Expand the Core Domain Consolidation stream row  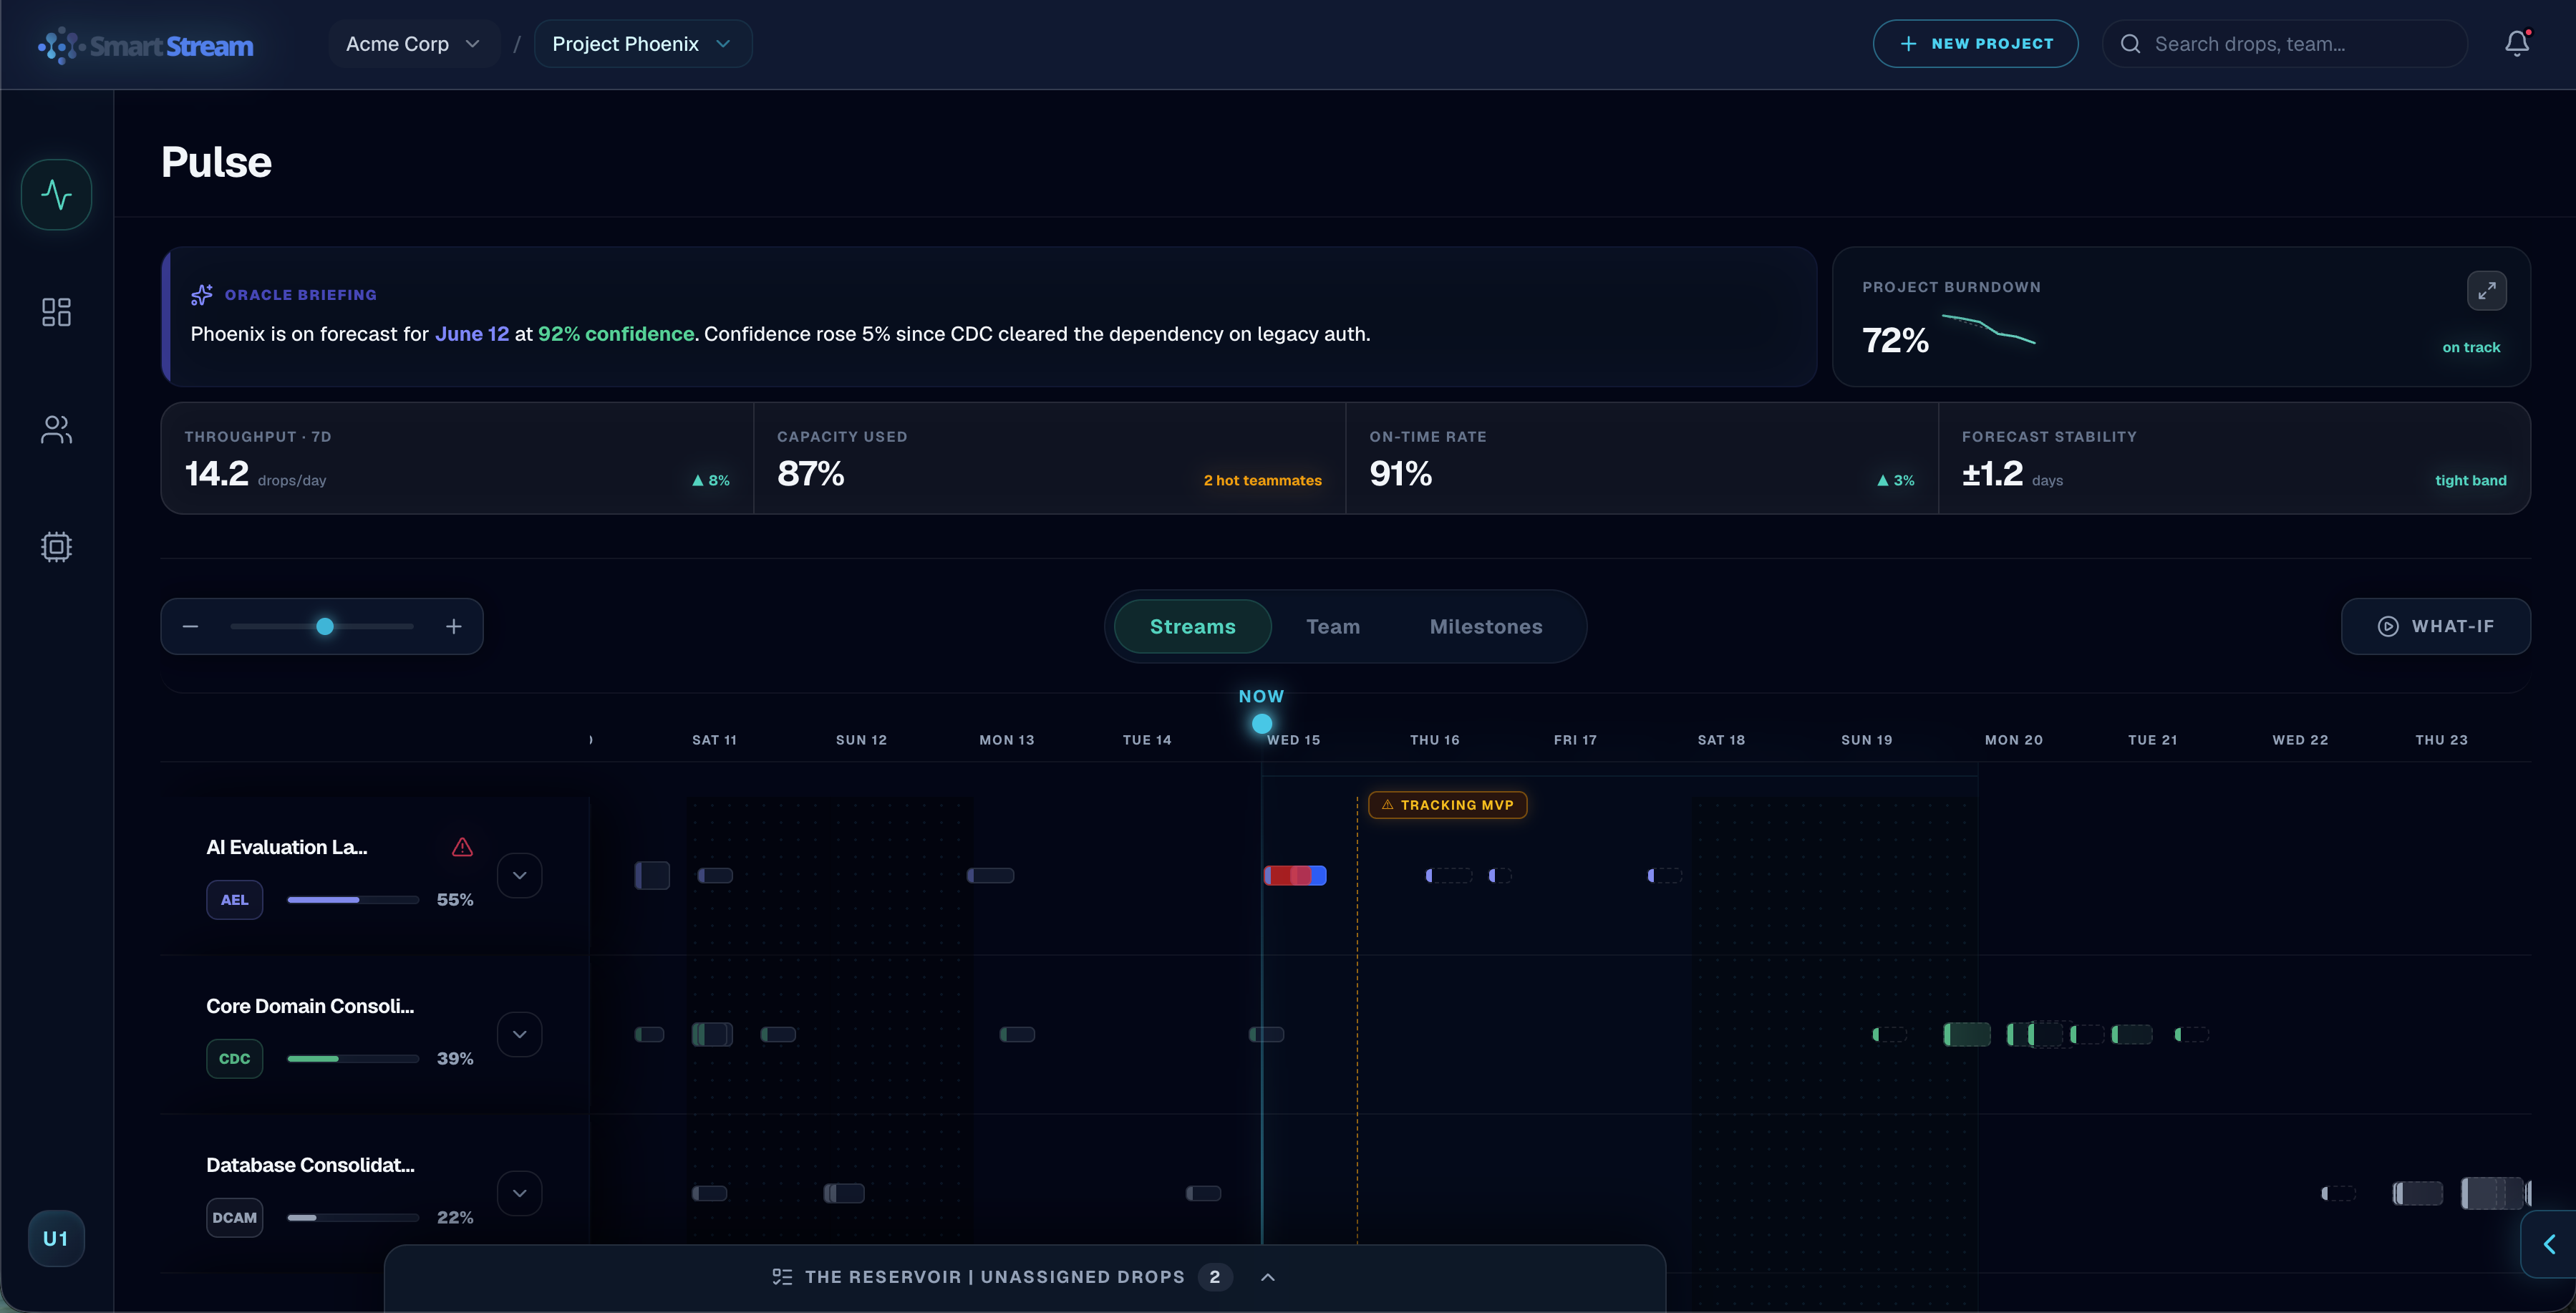click(x=519, y=1034)
